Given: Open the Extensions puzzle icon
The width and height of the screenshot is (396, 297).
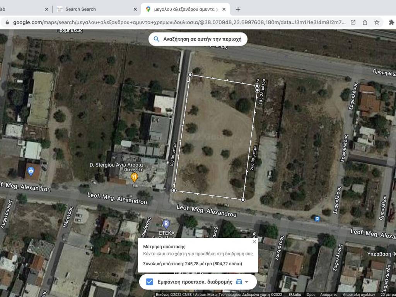Looking at the screenshot, I should point(391,22).
